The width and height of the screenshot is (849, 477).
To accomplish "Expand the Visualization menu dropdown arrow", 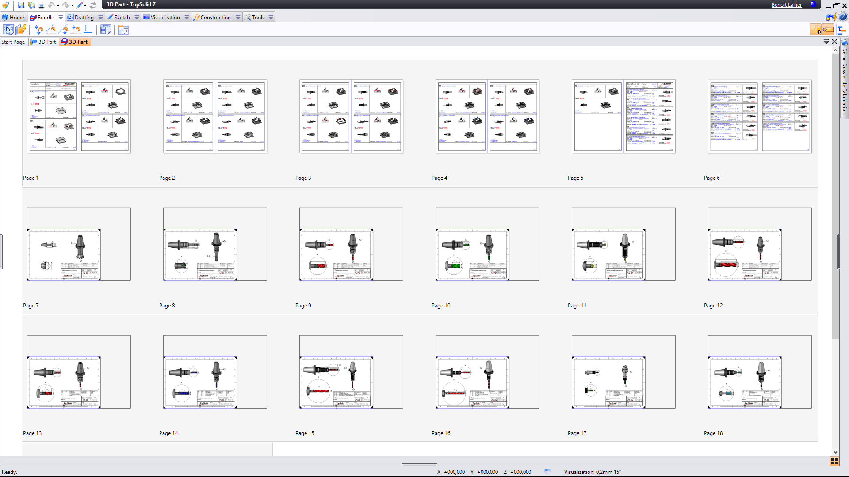I will [x=187, y=17].
